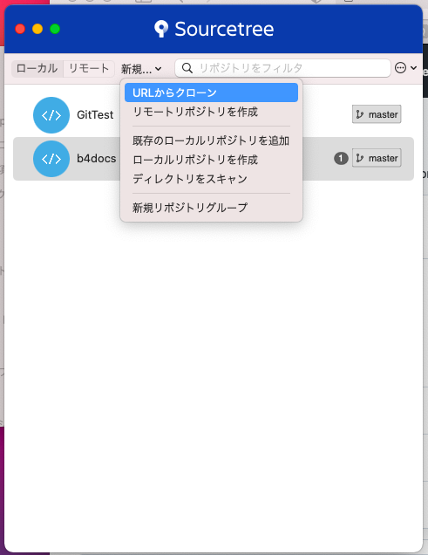
Task: Switch to the リモート tab
Action: point(89,68)
